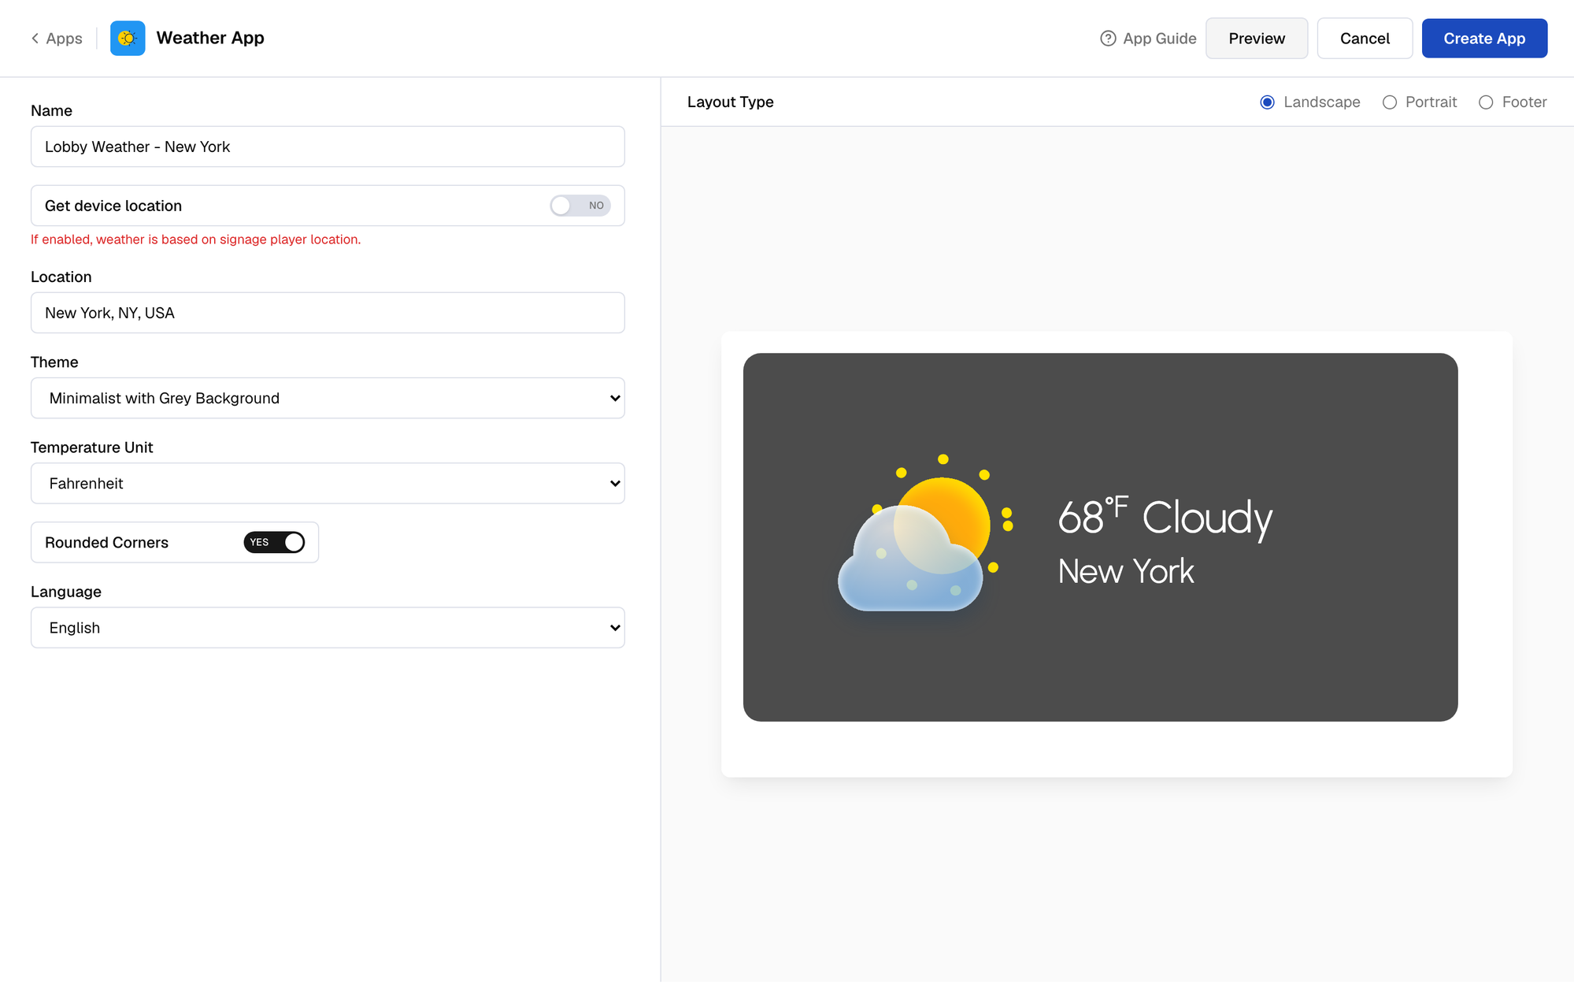Click the App Guide question mark icon
This screenshot has height=984, width=1574.
tap(1108, 39)
